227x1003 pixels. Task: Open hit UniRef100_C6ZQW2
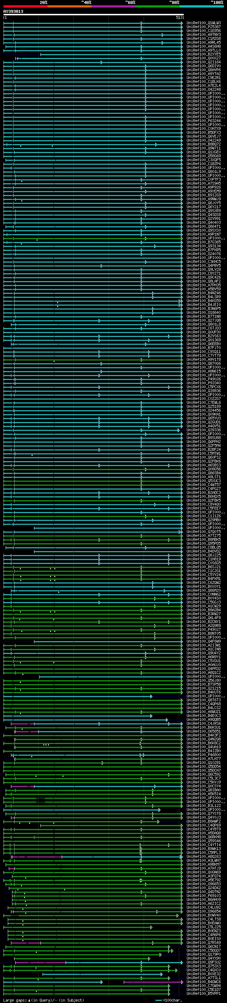(204, 582)
